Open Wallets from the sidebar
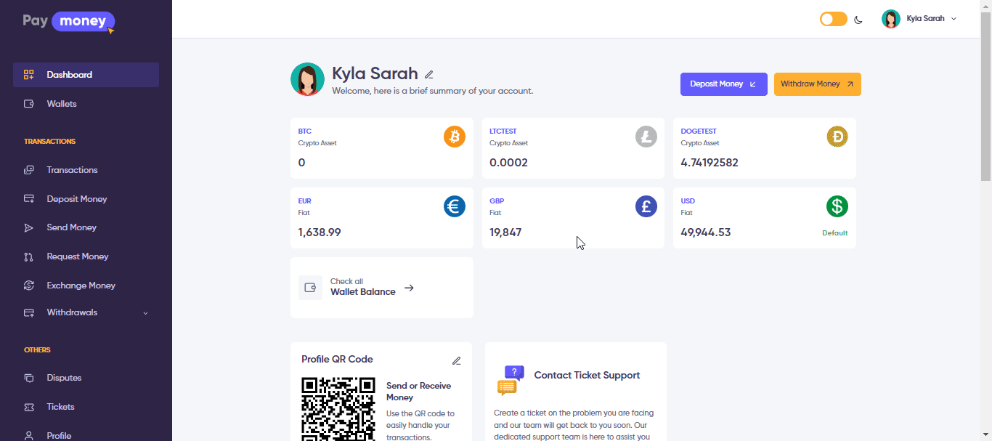 point(62,104)
